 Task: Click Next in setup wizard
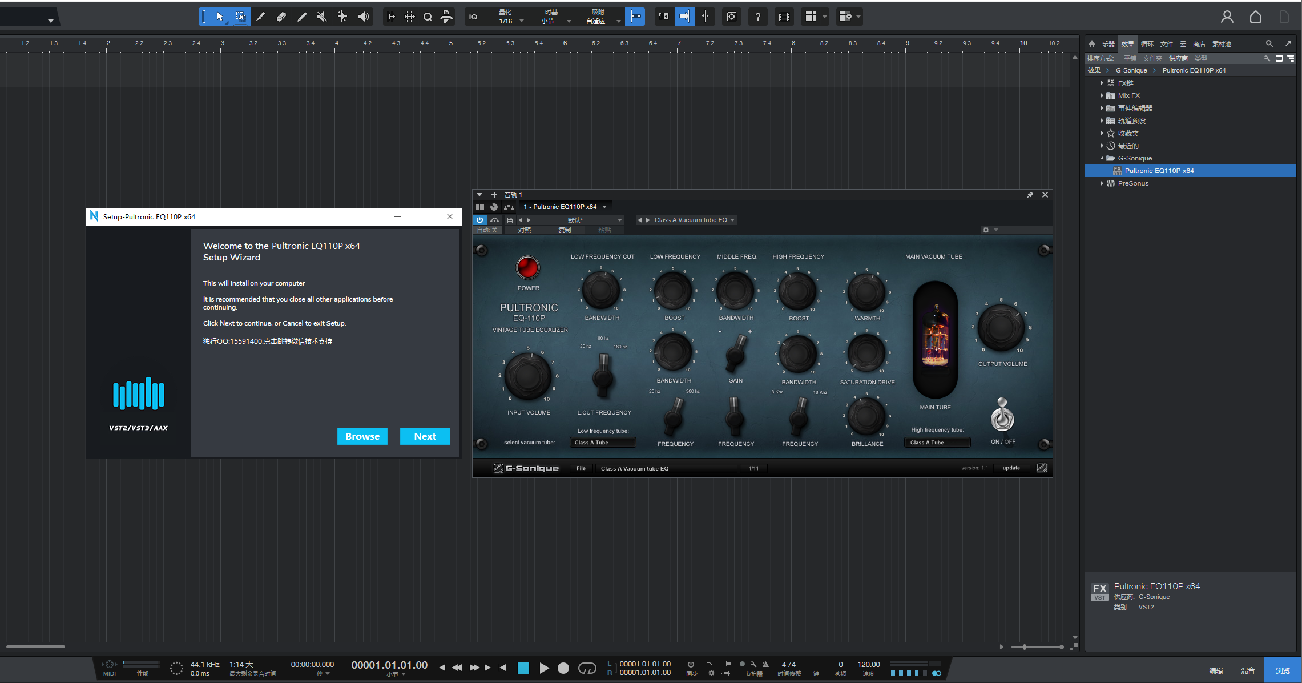pyautogui.click(x=425, y=436)
